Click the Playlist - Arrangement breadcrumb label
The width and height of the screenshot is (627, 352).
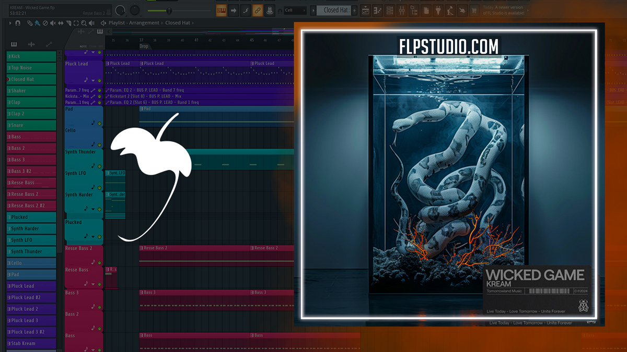click(135, 22)
